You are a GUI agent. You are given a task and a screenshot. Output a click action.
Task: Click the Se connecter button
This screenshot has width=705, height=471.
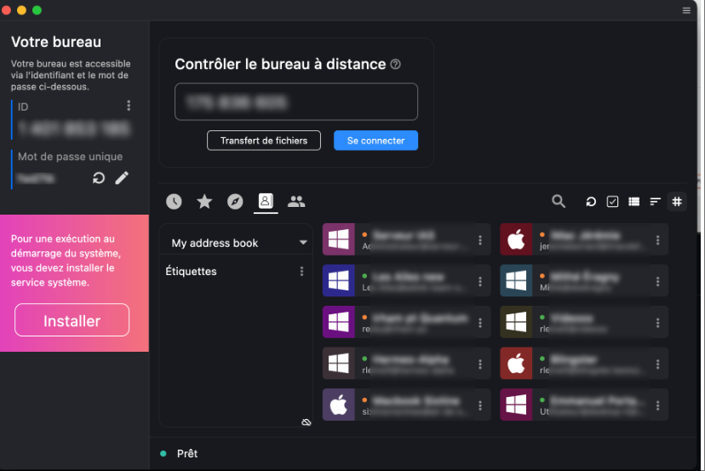(375, 141)
